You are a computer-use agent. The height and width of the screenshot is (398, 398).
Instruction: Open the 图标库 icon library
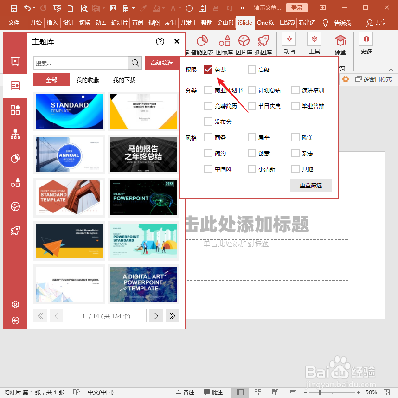pos(225,45)
